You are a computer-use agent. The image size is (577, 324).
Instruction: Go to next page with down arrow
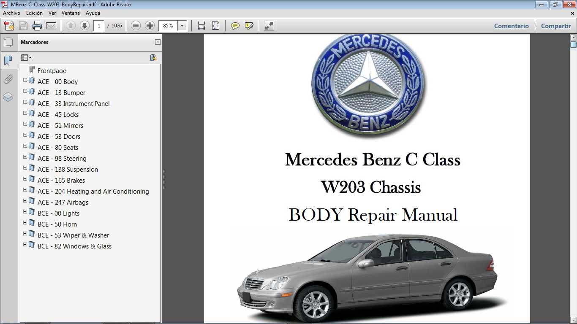[84, 26]
